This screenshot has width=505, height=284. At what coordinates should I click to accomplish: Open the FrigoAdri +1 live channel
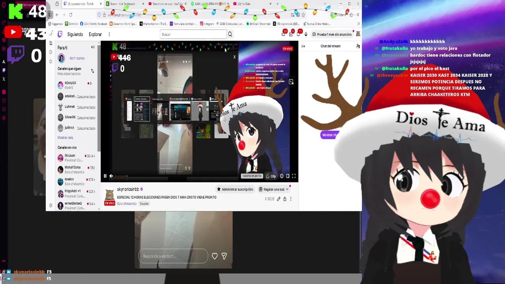[x=76, y=193]
